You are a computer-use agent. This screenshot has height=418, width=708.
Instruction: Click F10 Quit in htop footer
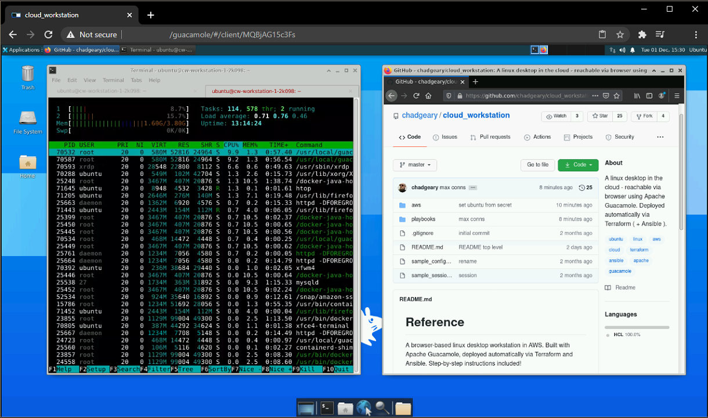tap(337, 369)
